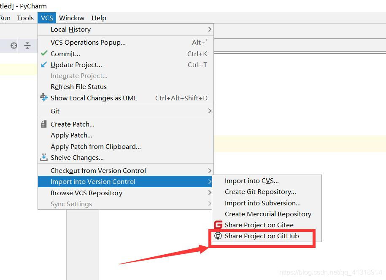Select Import into Version Control entry
Image resolution: width=386 pixels, height=280 pixels.
point(126,182)
